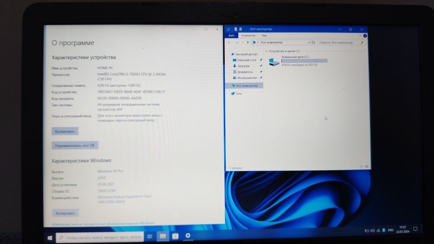Screen dimensions: 434x244
Task: Click the Explorer help question icon
Action: pyautogui.click(x=365, y=36)
